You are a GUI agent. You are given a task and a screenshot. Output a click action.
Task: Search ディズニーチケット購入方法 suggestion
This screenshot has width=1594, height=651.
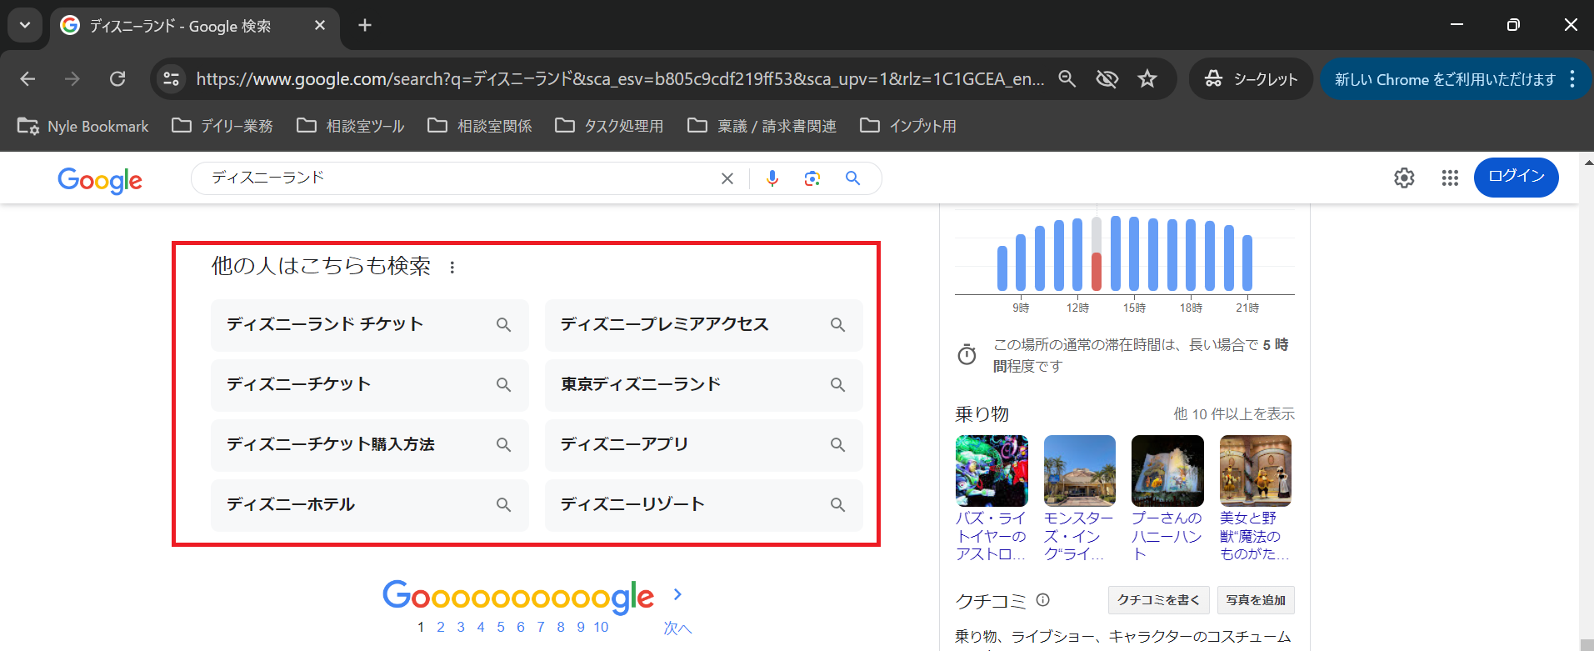click(x=370, y=445)
